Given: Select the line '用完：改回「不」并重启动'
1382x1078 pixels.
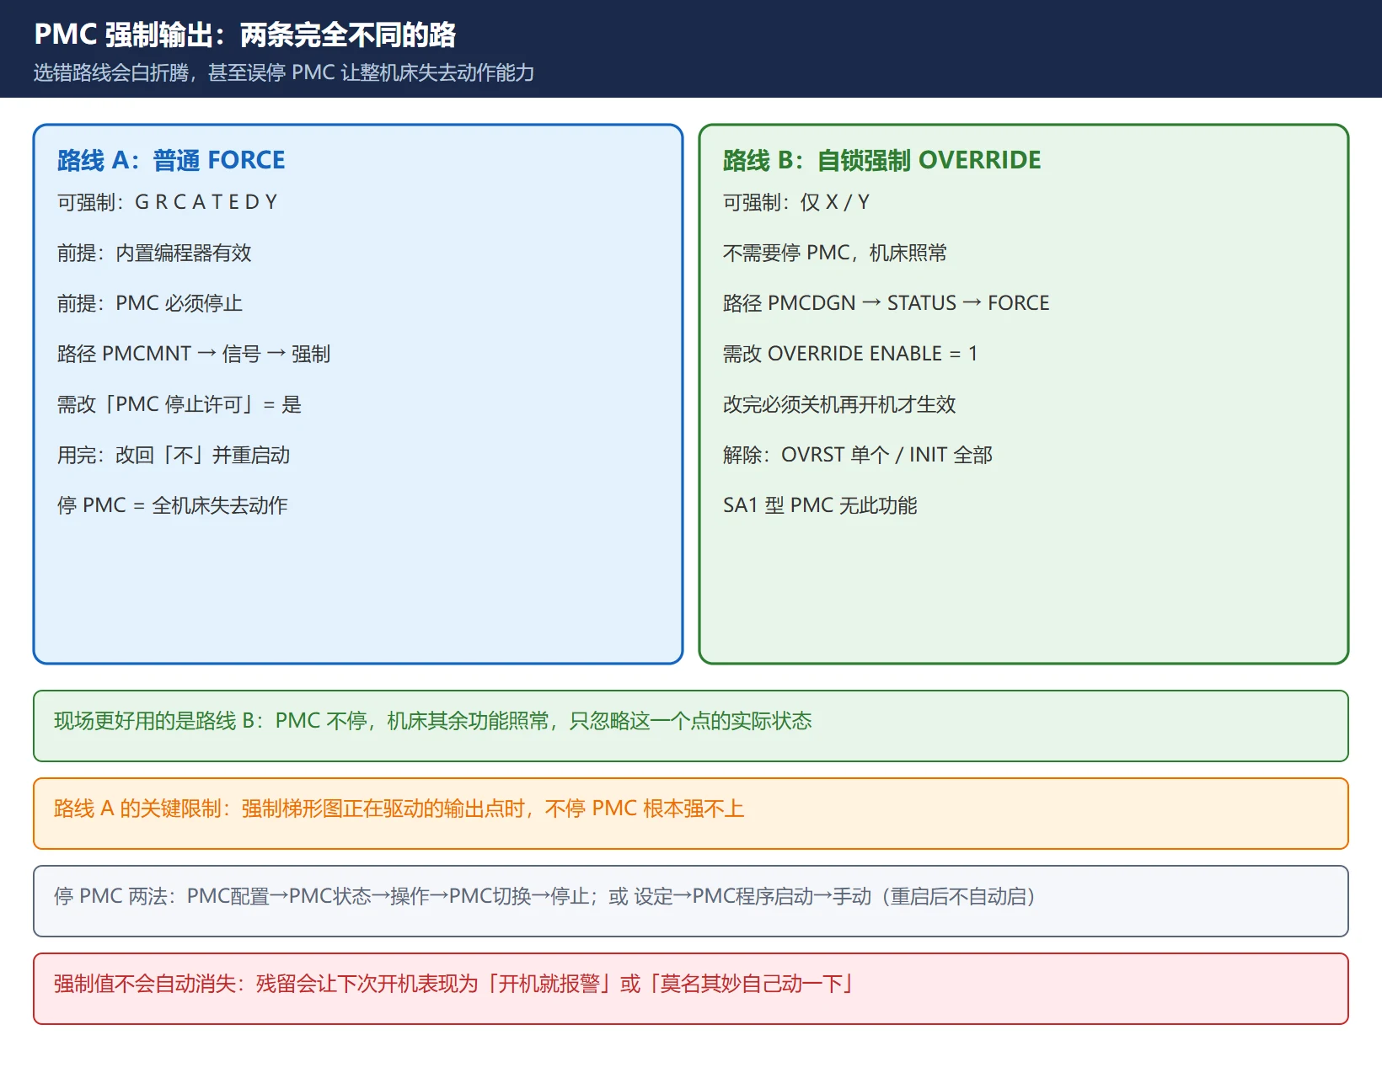Looking at the screenshot, I should pyautogui.click(x=174, y=455).
